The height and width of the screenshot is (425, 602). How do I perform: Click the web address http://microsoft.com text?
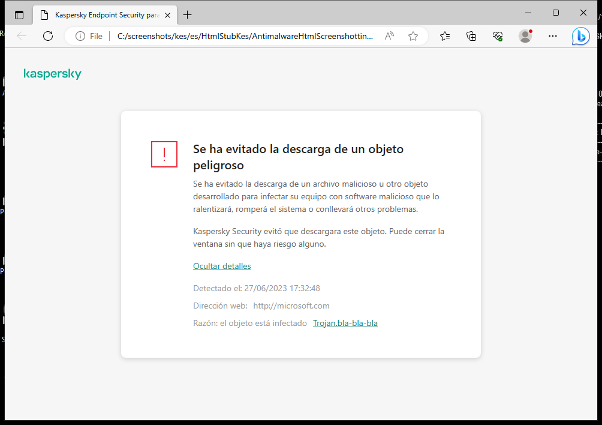pos(291,306)
